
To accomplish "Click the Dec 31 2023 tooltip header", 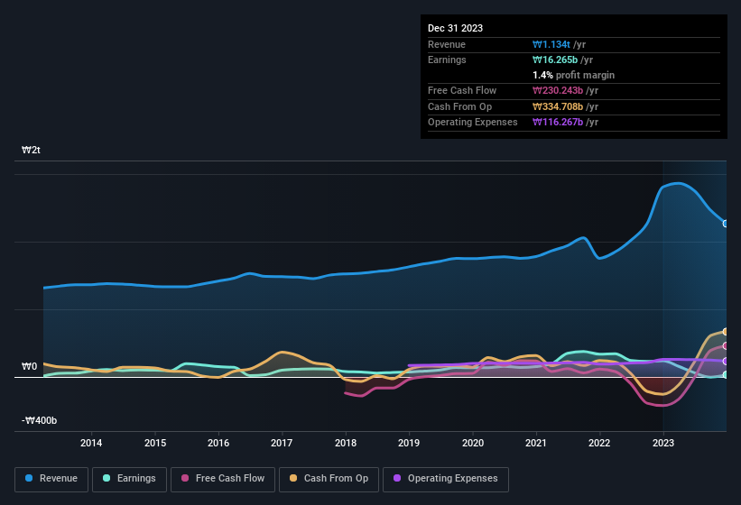I will coord(456,28).
